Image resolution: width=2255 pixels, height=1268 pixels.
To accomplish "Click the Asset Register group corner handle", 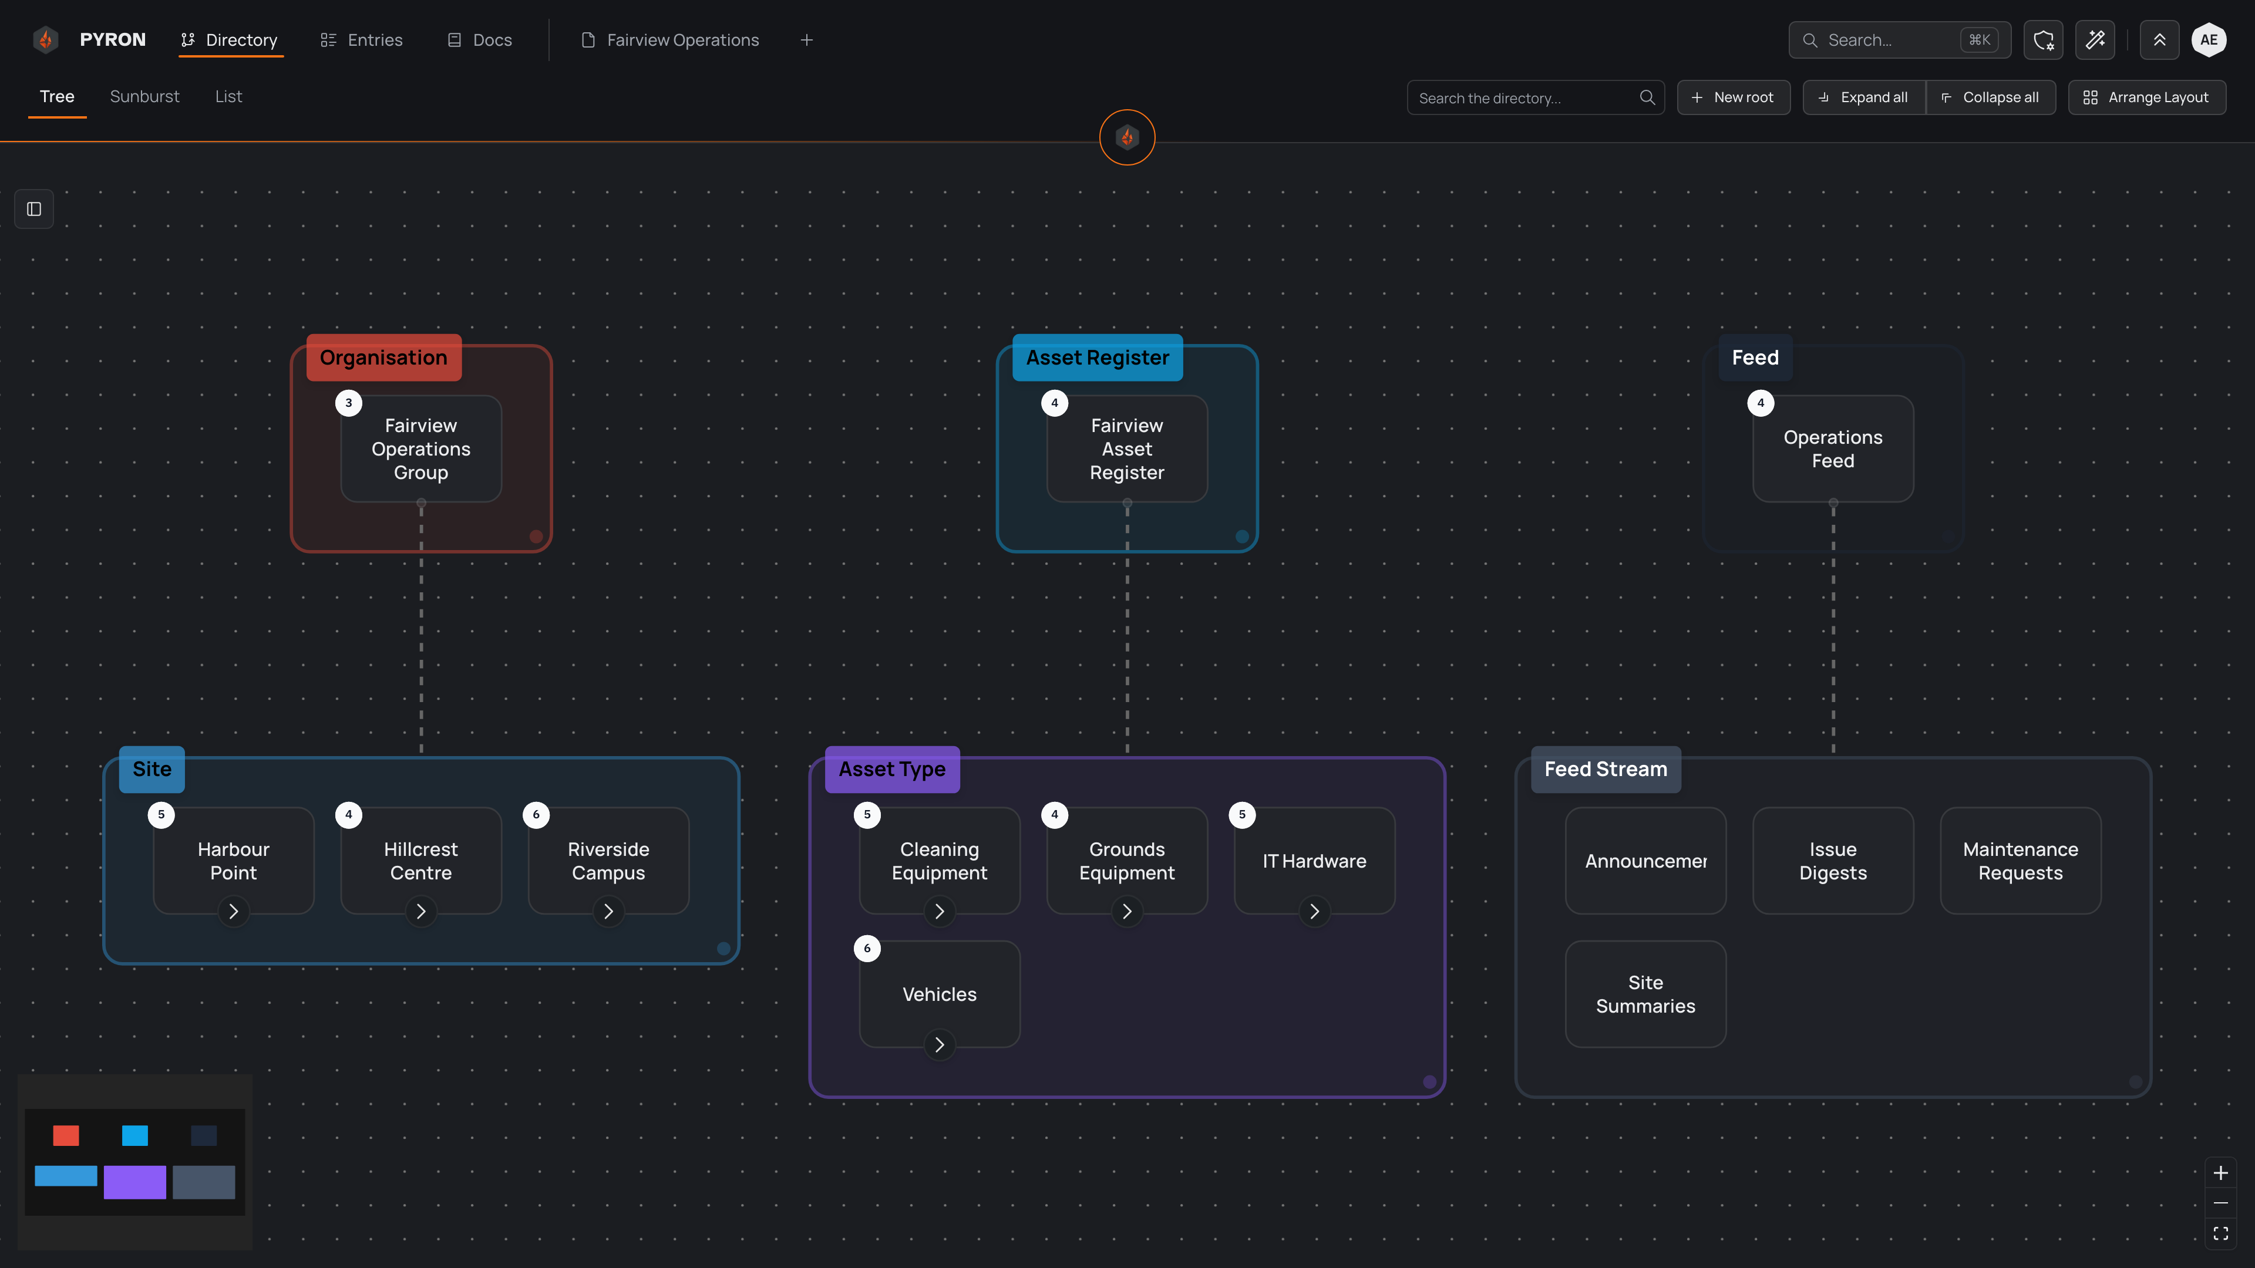I will (1242, 537).
